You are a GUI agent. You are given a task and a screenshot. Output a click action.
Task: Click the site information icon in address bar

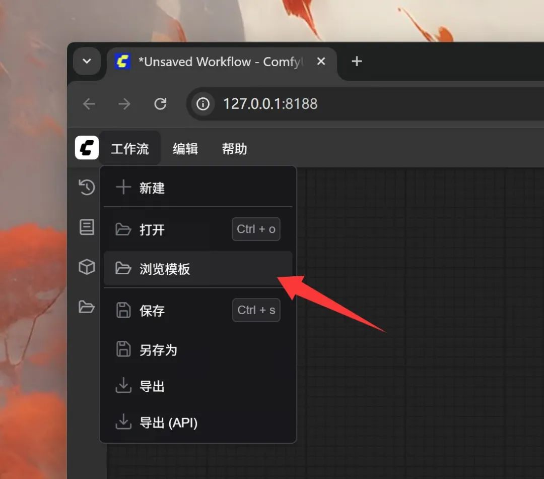point(202,104)
